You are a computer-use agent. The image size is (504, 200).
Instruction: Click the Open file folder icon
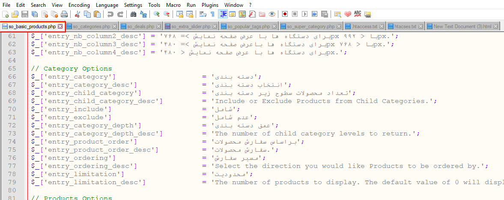(x=15, y=14)
